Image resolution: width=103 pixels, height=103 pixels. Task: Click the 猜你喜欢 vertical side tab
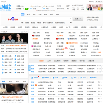click(29, 68)
